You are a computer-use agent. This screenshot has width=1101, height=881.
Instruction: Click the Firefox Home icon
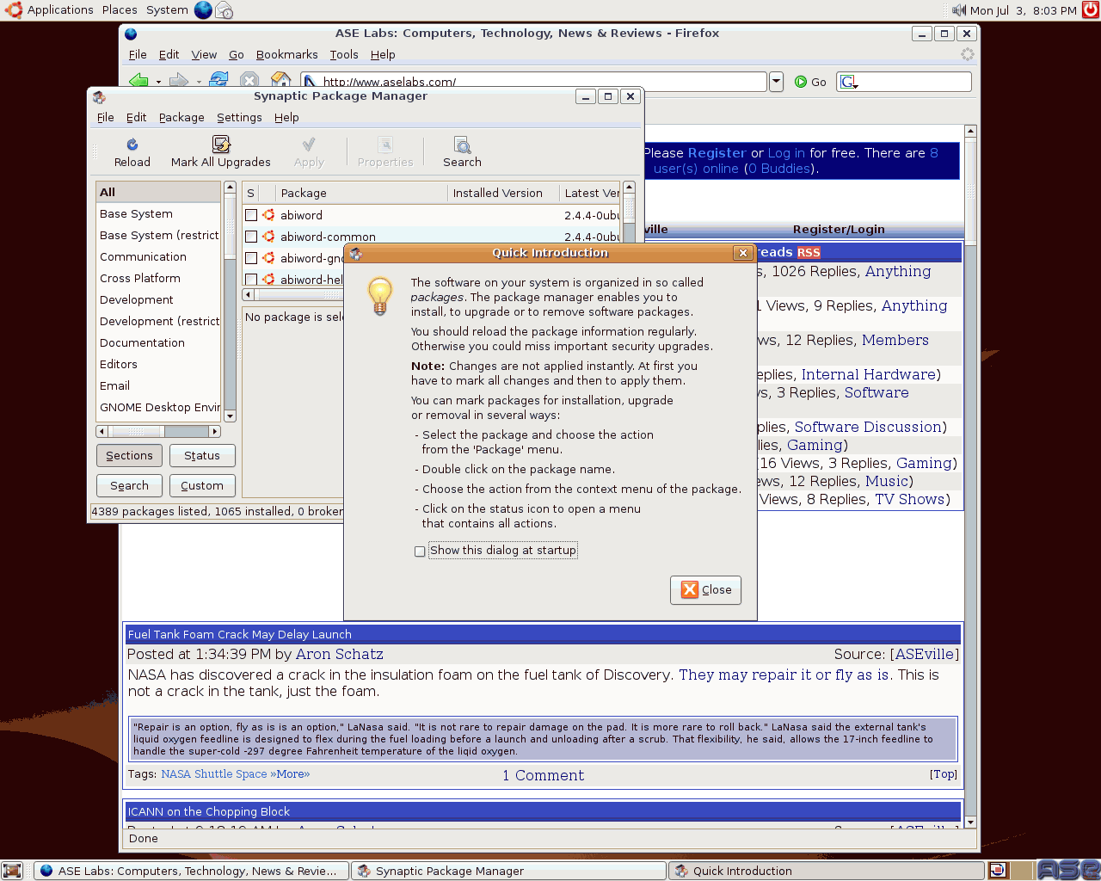(x=280, y=80)
